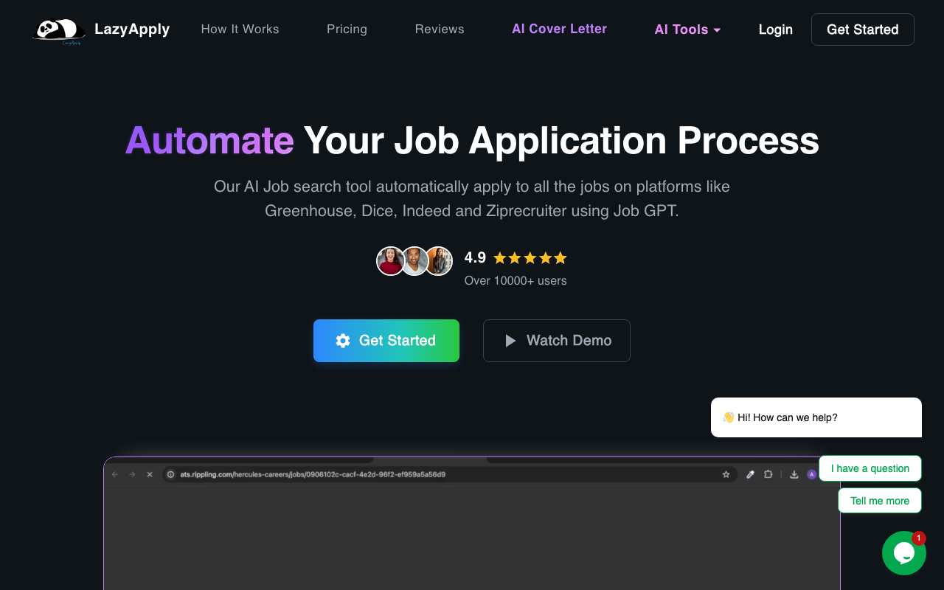Click the 4.9 rating number
The height and width of the screenshot is (590, 944).
[x=475, y=257]
